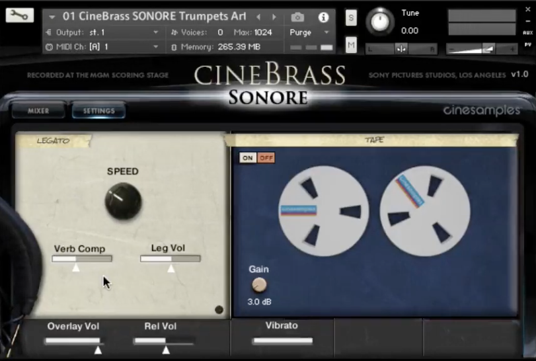Viewport: 536px width, 361px height.
Task: Increase volume with the plus button
Action: (512, 50)
